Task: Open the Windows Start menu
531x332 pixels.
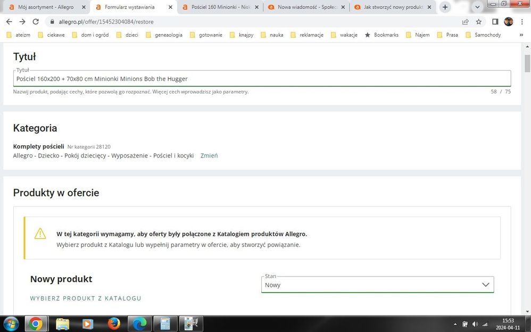Action: 11,324
